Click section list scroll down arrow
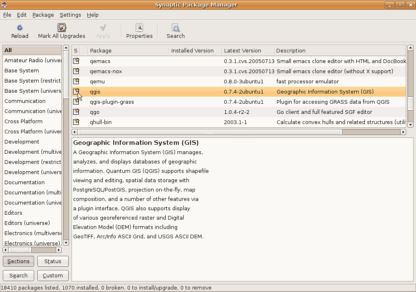416x292 pixels. [x=66, y=242]
